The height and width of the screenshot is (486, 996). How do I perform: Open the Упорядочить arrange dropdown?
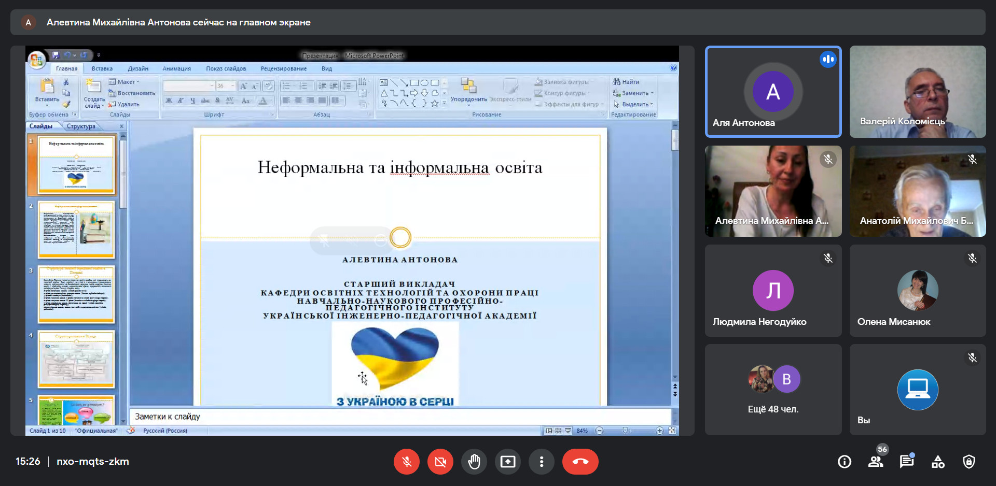click(x=468, y=91)
